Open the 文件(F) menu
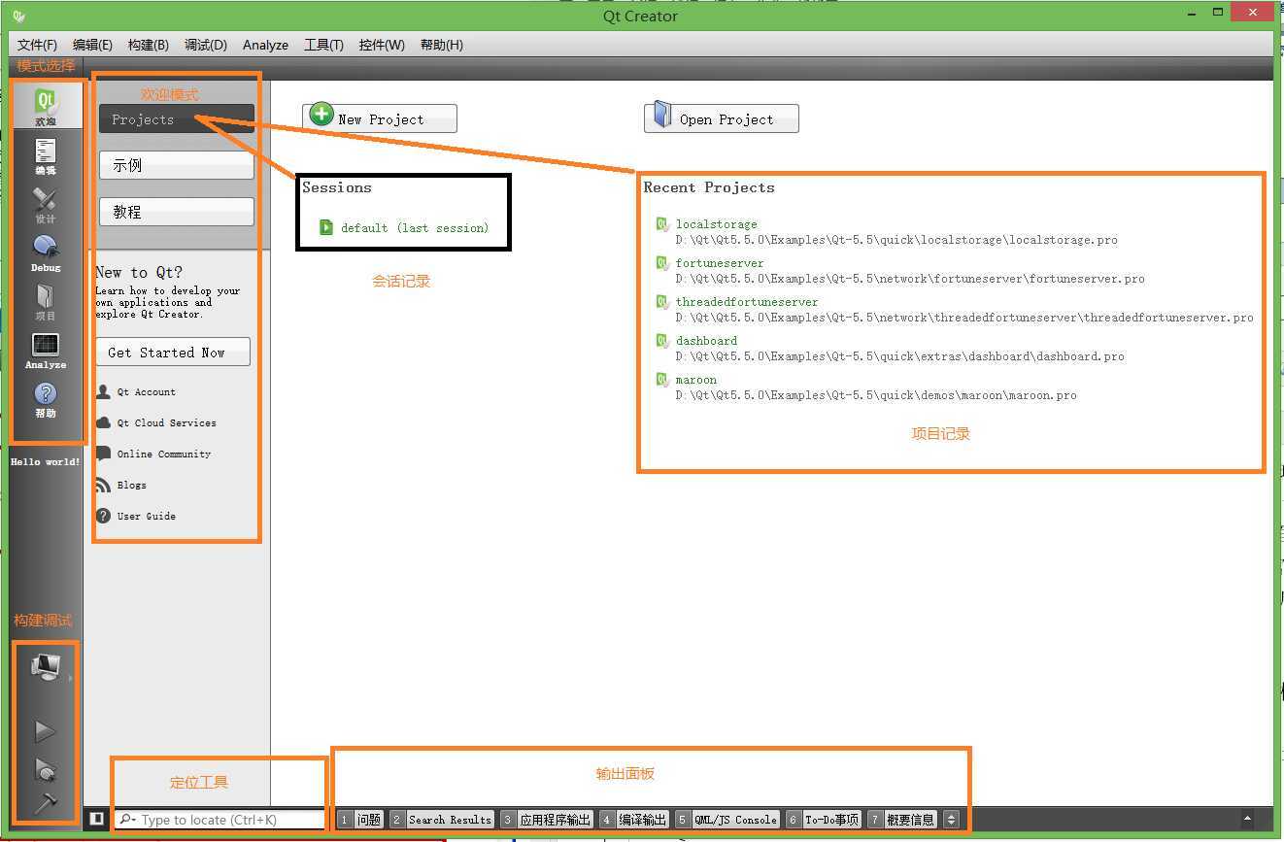The height and width of the screenshot is (842, 1284). pyautogui.click(x=37, y=45)
